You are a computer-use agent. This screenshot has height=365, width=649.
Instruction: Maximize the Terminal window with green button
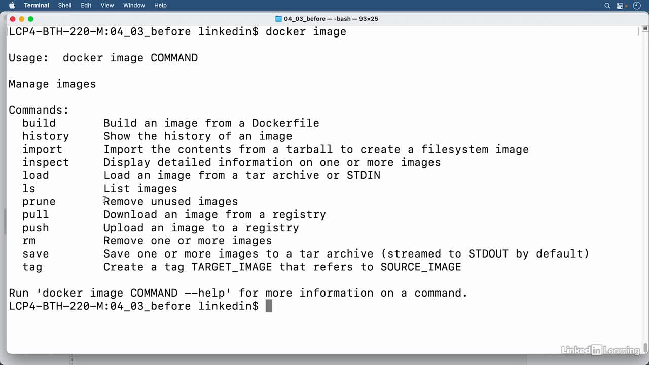coord(31,19)
